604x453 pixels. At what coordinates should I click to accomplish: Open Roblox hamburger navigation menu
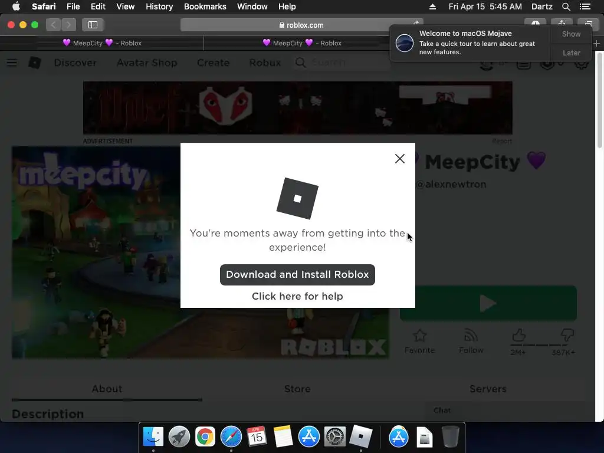tap(12, 63)
